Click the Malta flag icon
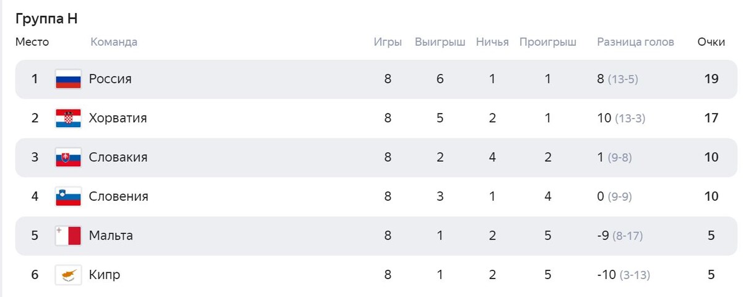The width and height of the screenshot is (743, 297). point(68,235)
